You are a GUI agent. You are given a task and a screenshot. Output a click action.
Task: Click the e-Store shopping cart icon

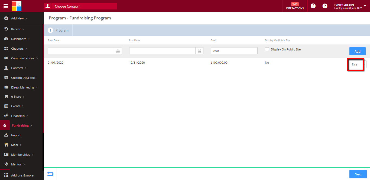tap(6, 97)
